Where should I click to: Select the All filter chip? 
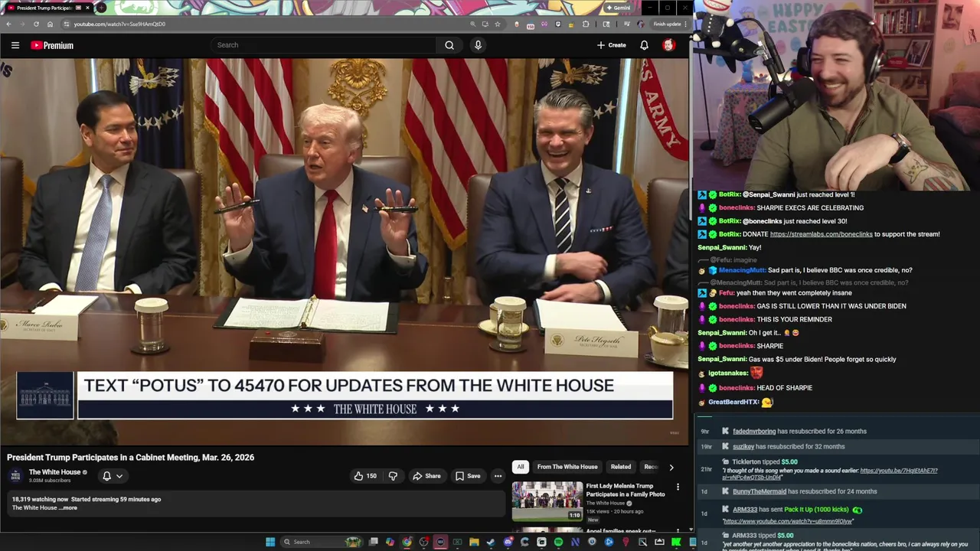click(x=521, y=467)
